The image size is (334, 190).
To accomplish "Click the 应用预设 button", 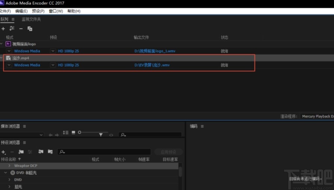I will click(x=168, y=152).
